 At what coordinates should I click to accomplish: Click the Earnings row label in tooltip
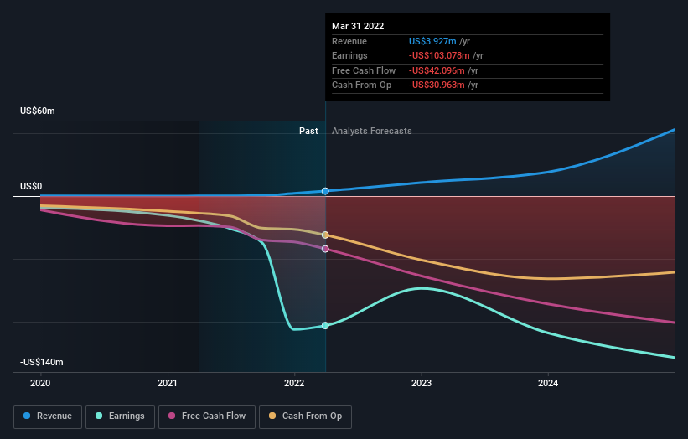pos(349,55)
